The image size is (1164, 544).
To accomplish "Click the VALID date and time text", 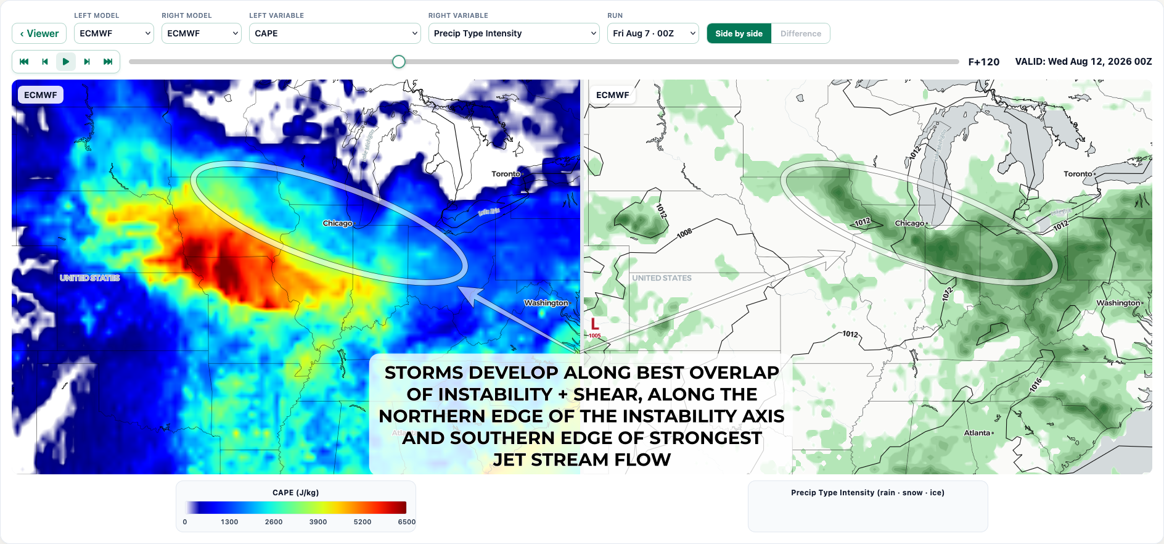I will (1084, 62).
